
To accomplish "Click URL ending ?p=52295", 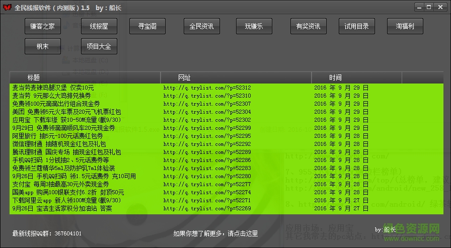I will point(207,136).
